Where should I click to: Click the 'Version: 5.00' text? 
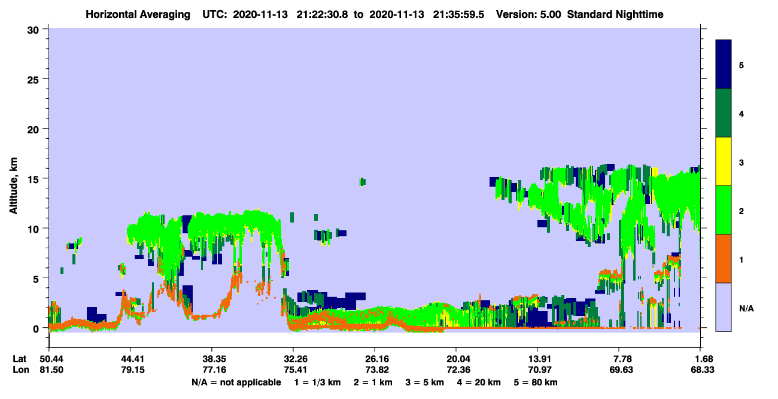528,14
